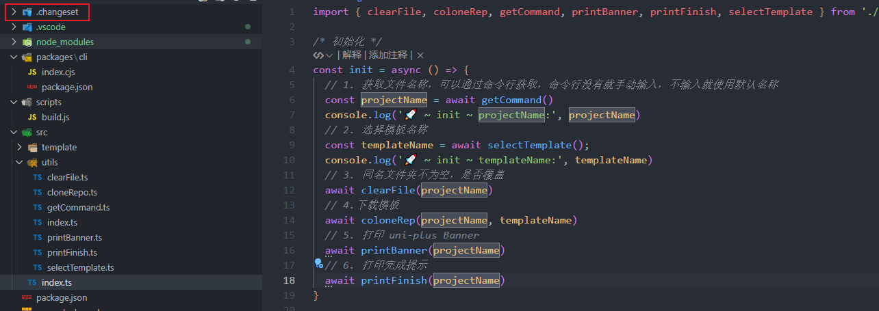Collapse the utils folder chevron

pos(19,163)
